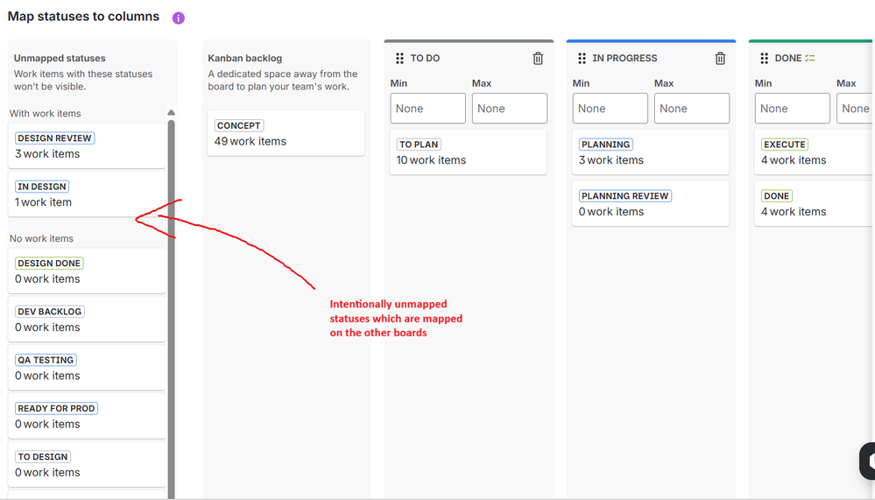875x500 pixels.
Task: Select the TO PLAN status card
Action: 469,151
